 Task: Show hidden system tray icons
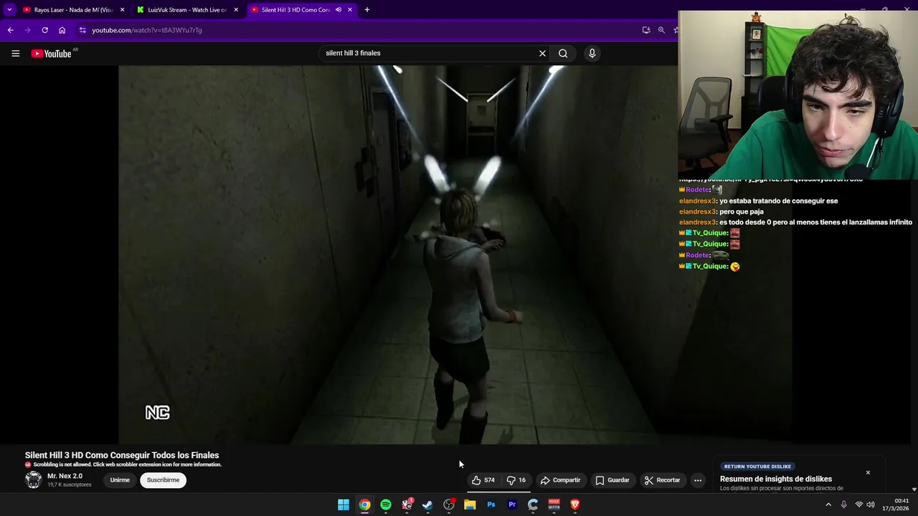[828, 505]
